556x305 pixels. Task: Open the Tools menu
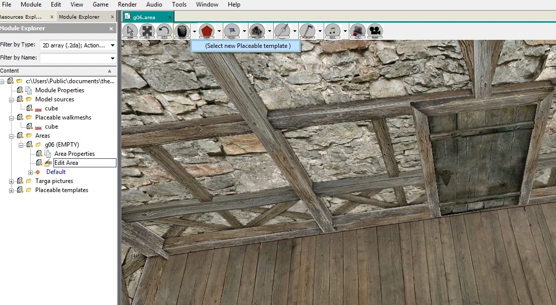tap(179, 5)
